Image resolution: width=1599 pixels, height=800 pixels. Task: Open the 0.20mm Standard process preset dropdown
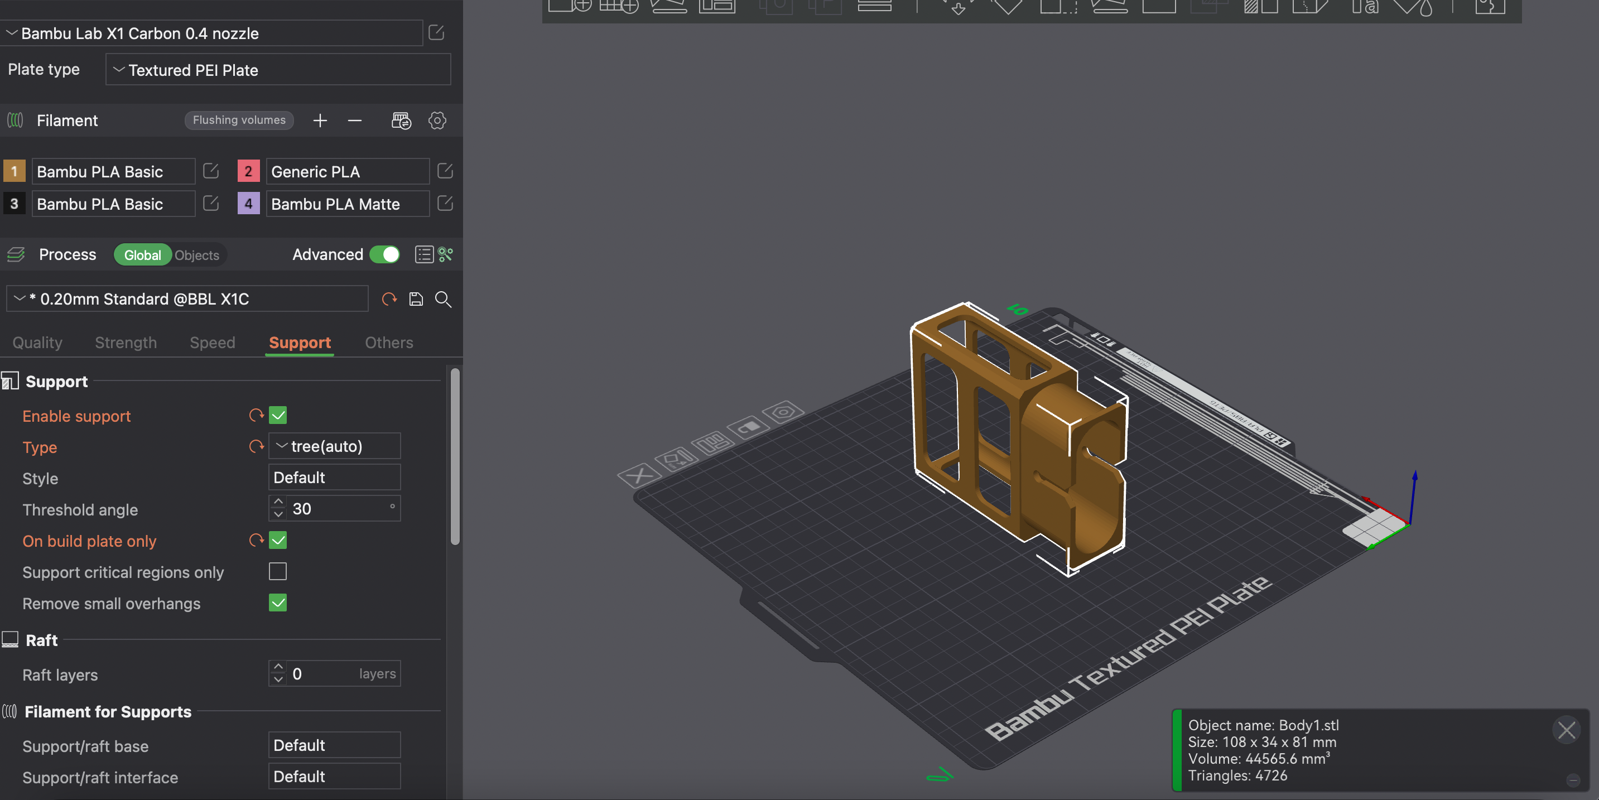pos(187,299)
